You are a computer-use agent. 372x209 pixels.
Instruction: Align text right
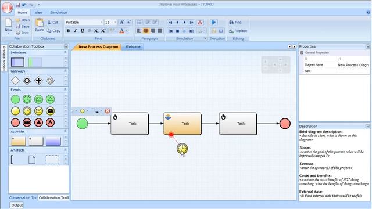[x=153, y=31]
